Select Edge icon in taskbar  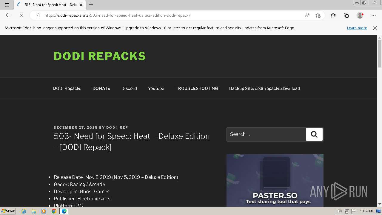(x=64, y=211)
